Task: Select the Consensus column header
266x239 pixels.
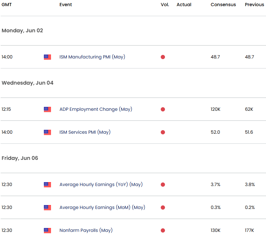Action: coord(223,5)
